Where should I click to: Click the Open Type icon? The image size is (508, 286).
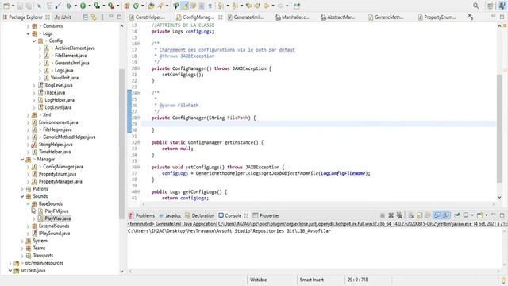pyautogui.click(x=151, y=6)
